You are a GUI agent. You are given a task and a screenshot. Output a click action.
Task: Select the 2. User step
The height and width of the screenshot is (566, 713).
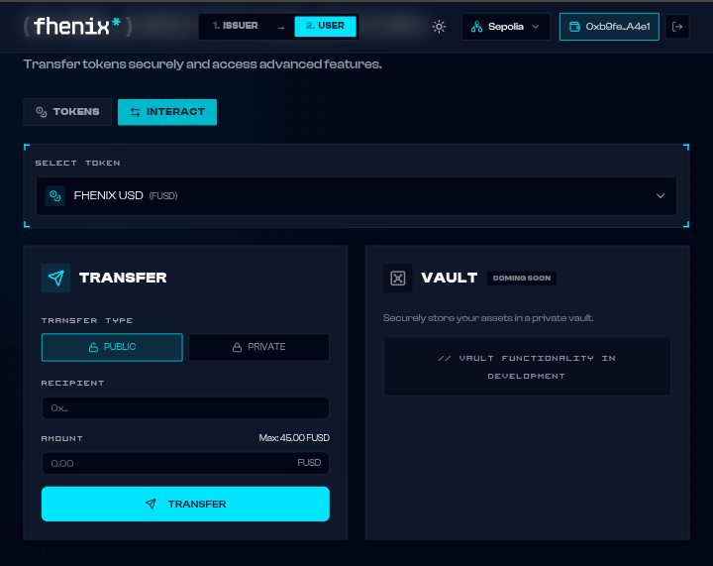pos(325,26)
